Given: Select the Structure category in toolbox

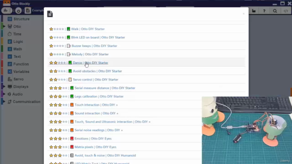Looking at the screenshot, I should (x=21, y=19).
